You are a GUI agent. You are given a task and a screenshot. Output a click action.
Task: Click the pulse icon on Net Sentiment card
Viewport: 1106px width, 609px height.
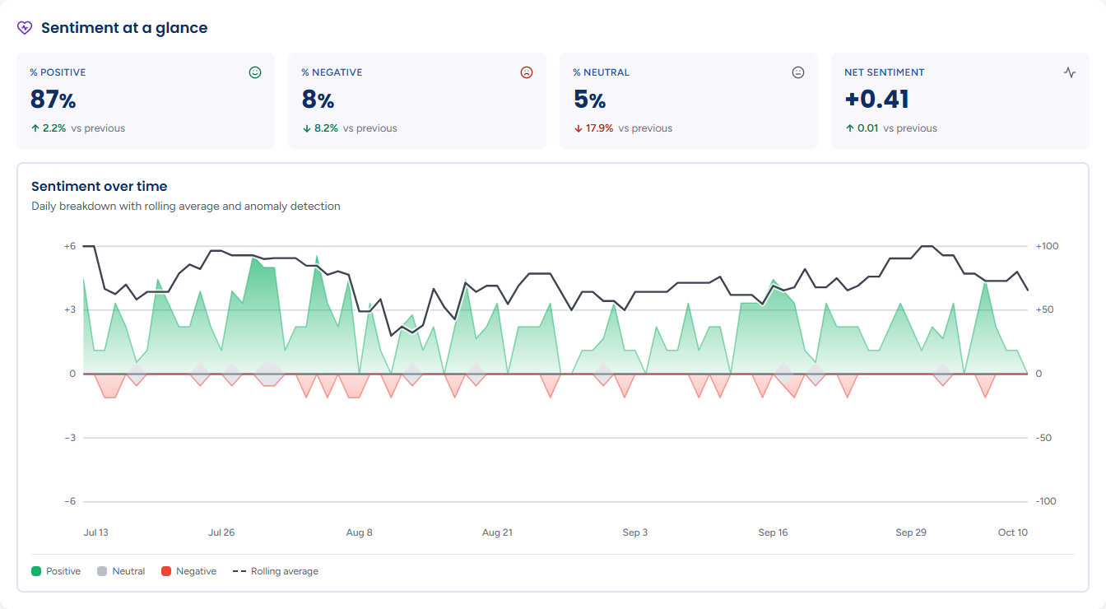tap(1070, 72)
